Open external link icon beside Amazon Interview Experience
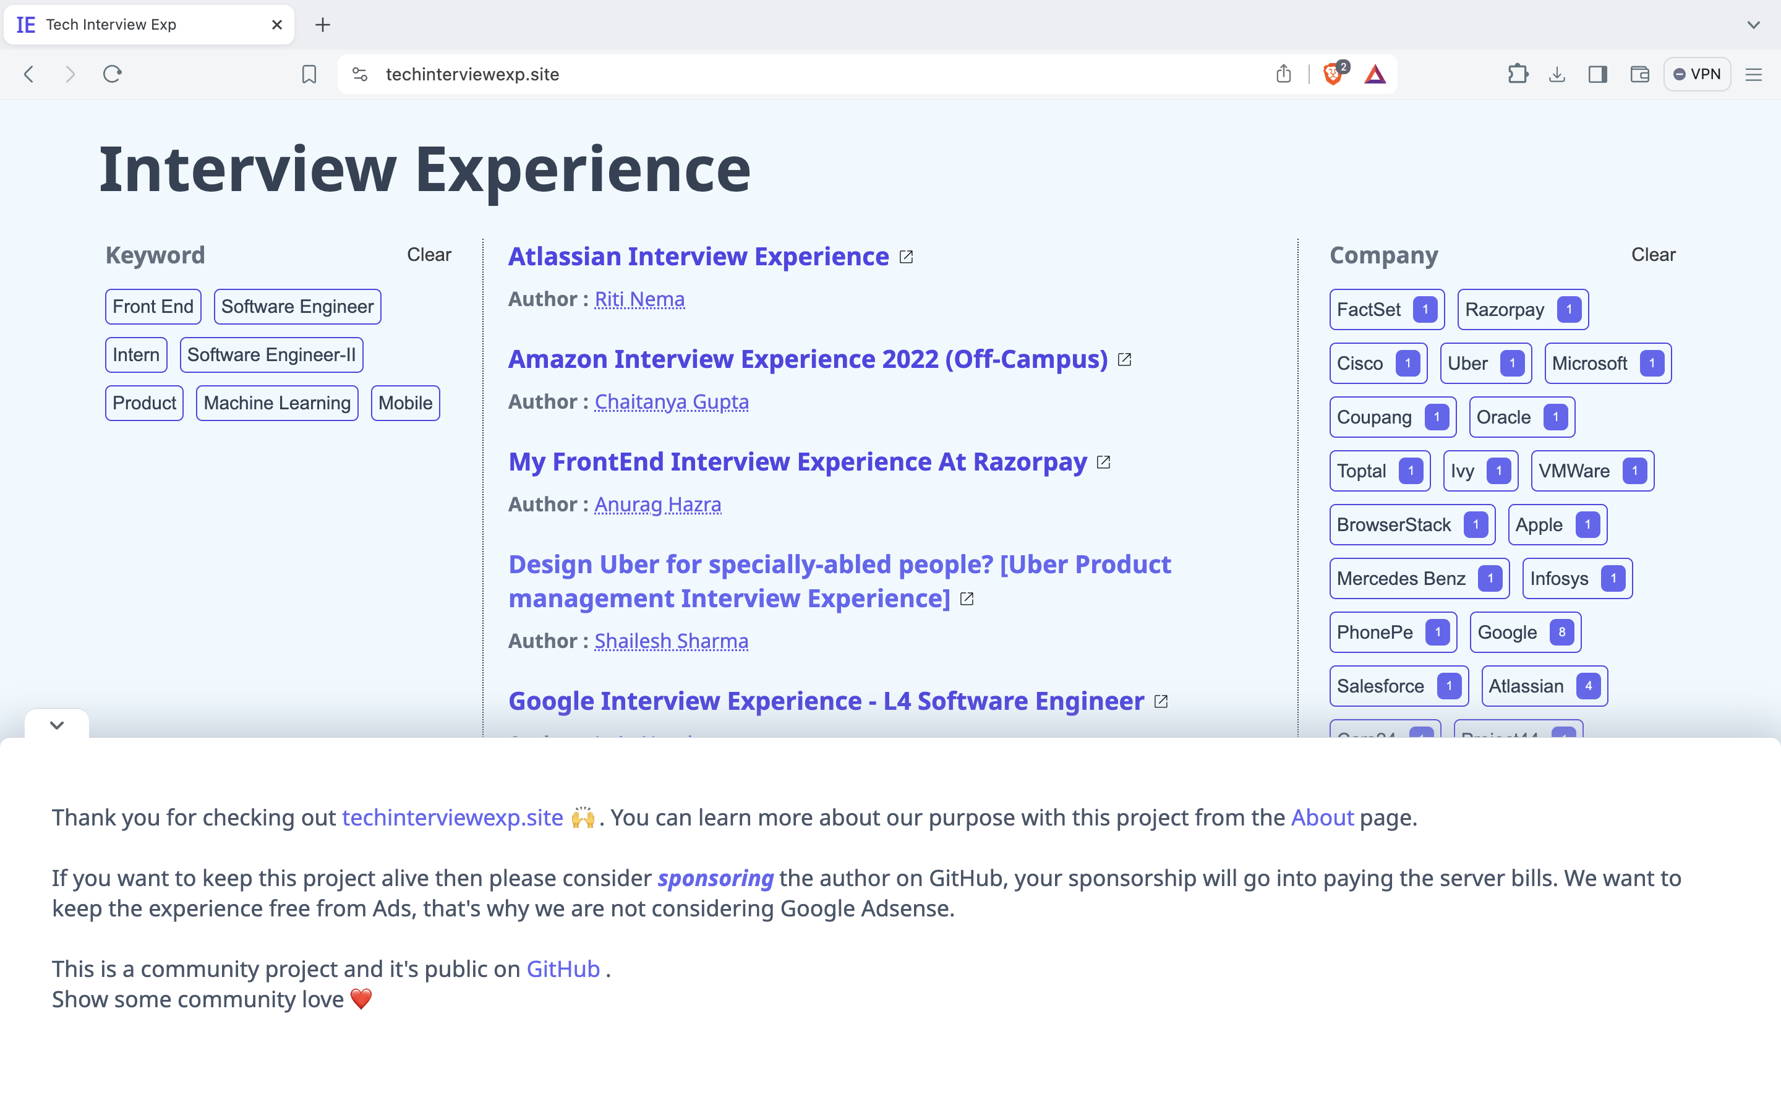Viewport: 1781px width, 1113px height. (1124, 359)
